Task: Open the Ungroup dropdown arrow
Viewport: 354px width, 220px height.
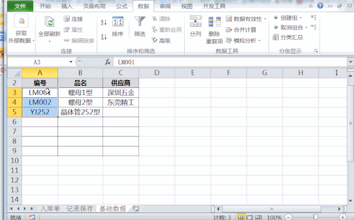Action: [x=306, y=28]
